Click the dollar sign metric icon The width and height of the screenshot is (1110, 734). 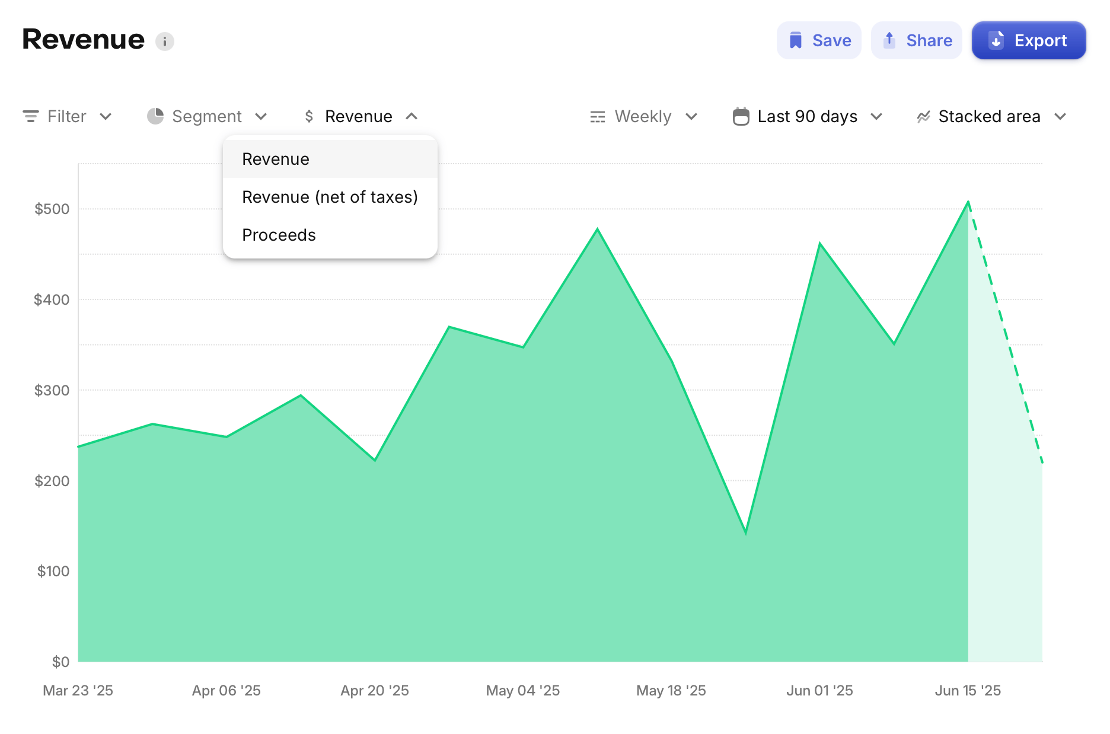pyautogui.click(x=309, y=116)
